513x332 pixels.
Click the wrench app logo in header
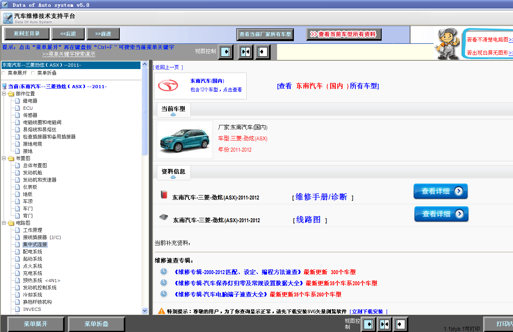point(8,18)
